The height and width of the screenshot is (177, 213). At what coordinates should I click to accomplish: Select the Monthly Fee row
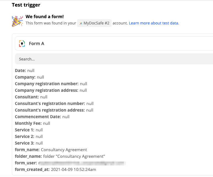(x=33, y=123)
